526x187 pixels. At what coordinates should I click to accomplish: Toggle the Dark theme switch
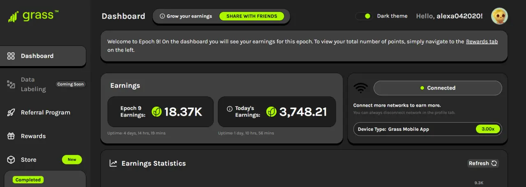(364, 16)
